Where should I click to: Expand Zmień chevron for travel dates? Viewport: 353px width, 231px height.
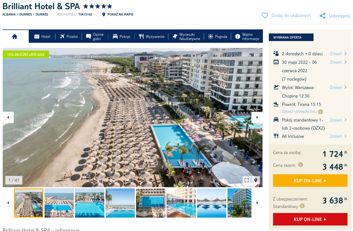coord(345,62)
